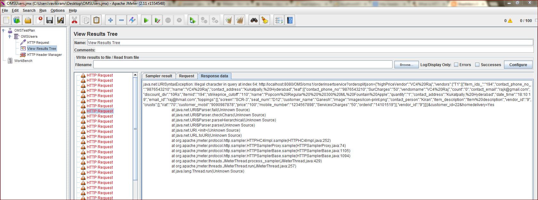The width and height of the screenshot is (538, 200).
Task: Clear all results with double broom icon
Action: click(x=240, y=20)
